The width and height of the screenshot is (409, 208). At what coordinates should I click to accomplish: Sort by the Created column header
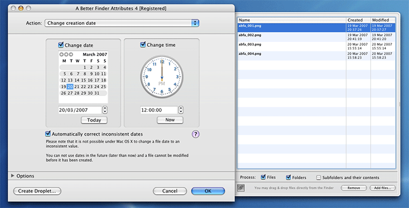coord(358,20)
